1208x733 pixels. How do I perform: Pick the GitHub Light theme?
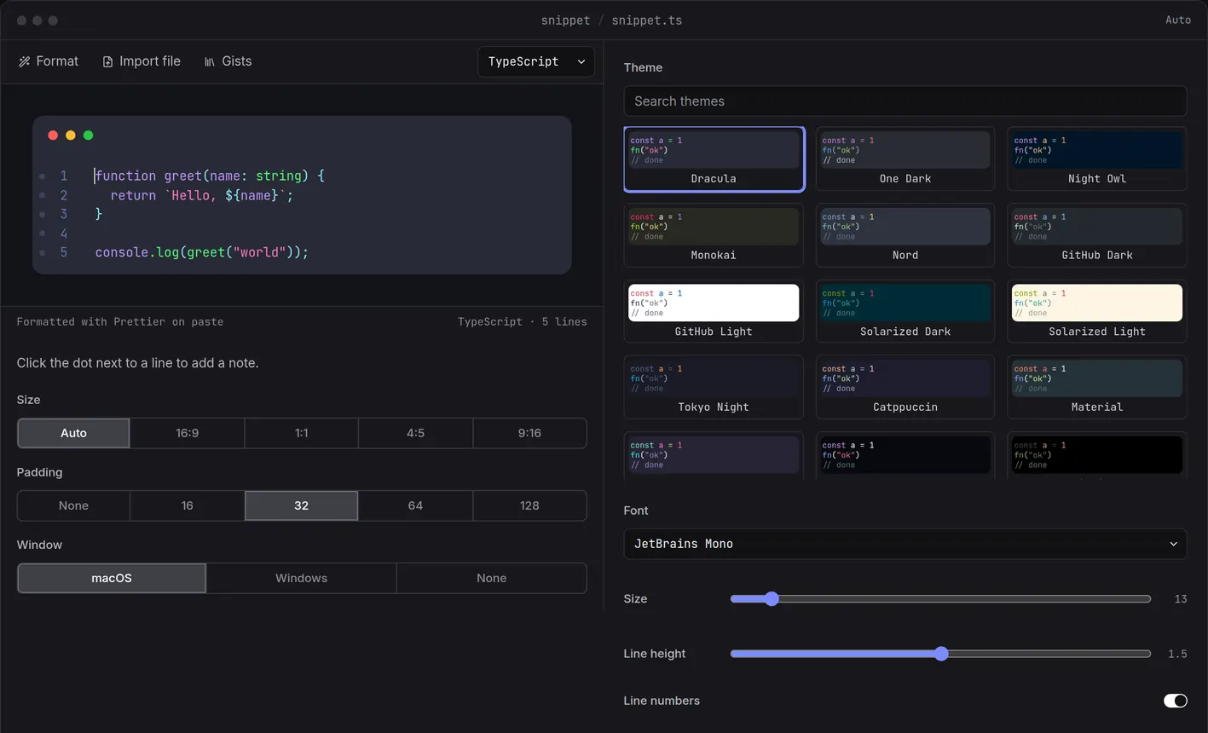point(714,311)
